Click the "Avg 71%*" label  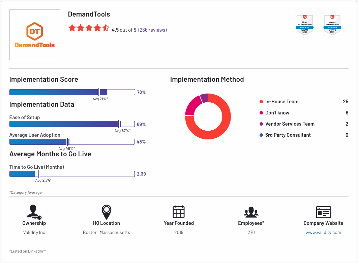tap(100, 99)
